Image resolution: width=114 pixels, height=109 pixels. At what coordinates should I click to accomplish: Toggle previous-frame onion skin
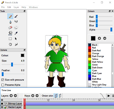(x=56, y=96)
